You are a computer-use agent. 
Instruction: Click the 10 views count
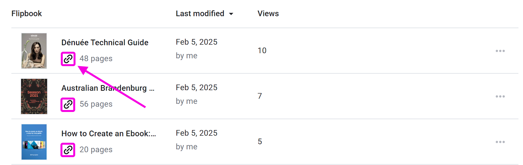262,50
